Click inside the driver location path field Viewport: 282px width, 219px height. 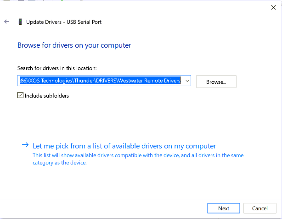coord(101,81)
